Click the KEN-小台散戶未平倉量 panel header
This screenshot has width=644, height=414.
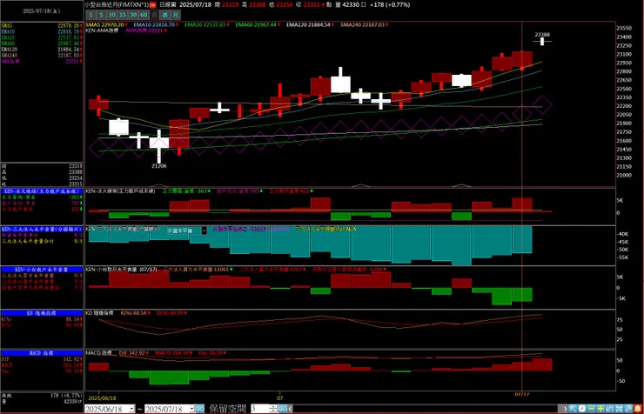42,269
